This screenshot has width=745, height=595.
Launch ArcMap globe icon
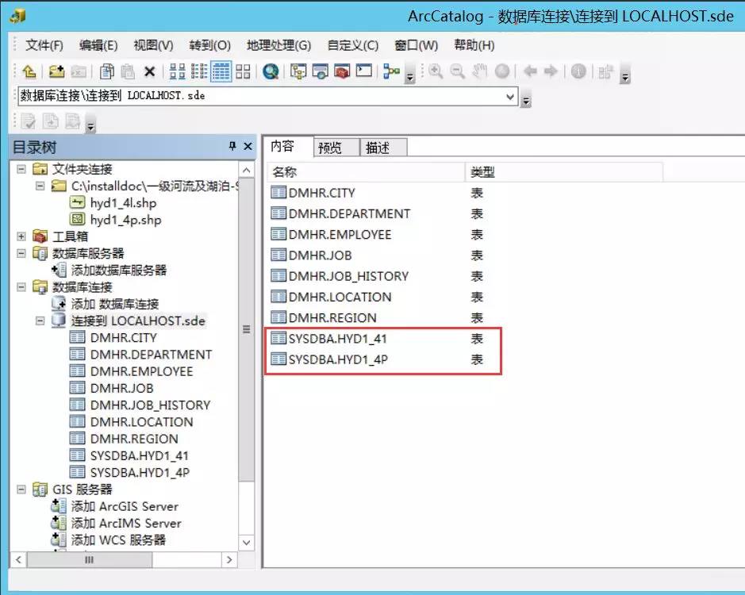click(271, 71)
